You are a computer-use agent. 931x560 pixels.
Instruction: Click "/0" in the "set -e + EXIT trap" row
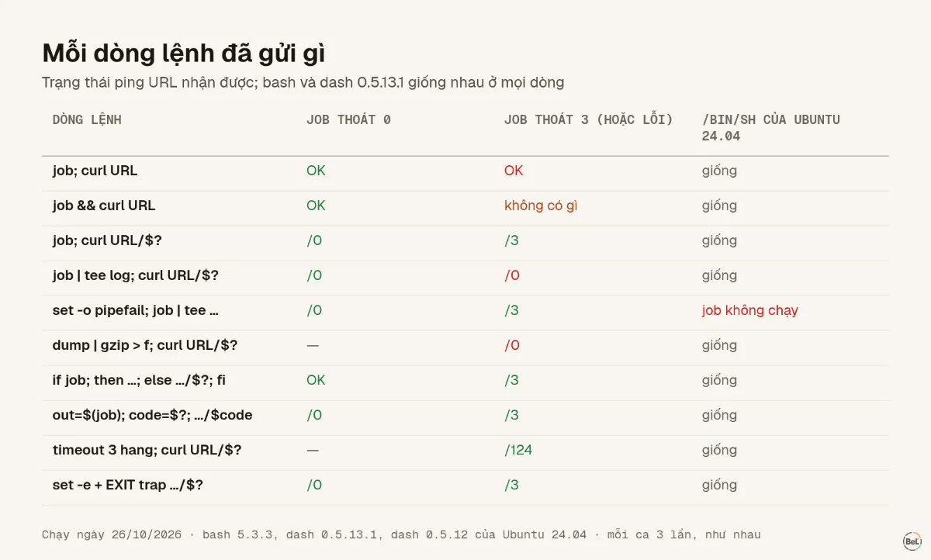coord(314,485)
